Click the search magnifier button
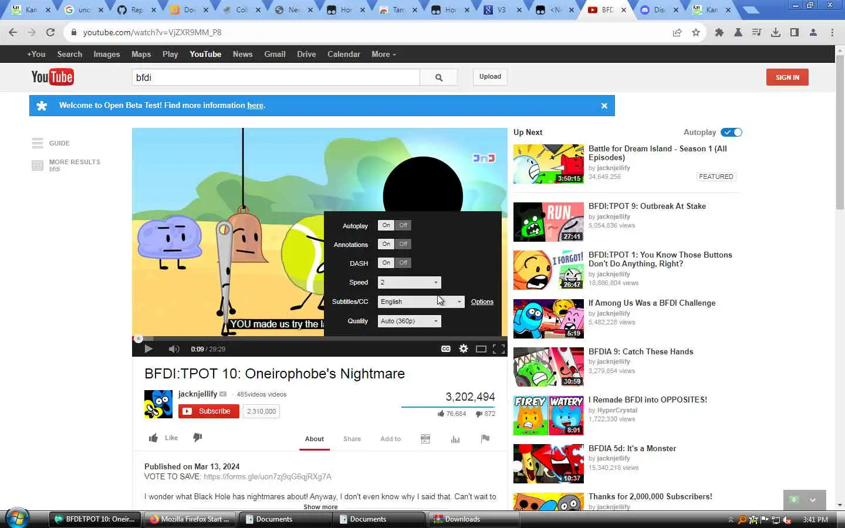Screen dimensions: 845x528 pos(439,77)
